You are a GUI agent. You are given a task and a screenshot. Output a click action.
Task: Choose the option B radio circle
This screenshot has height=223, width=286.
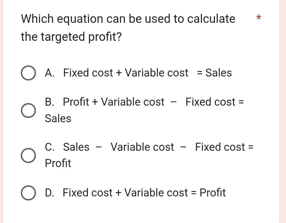28,111
